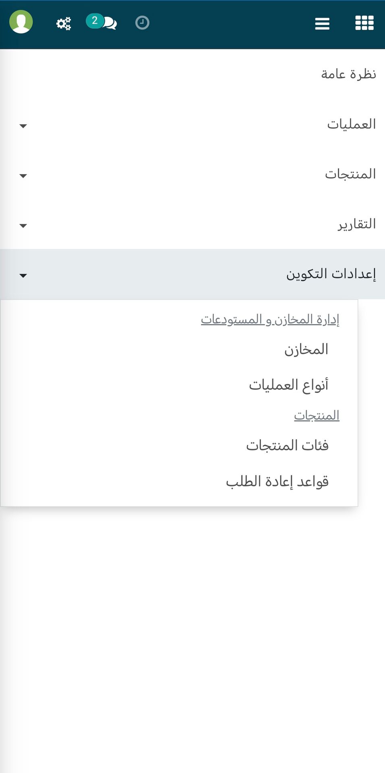The width and height of the screenshot is (385, 773).
Task: Toggle the hamburger menu icon
Action: (x=322, y=23)
